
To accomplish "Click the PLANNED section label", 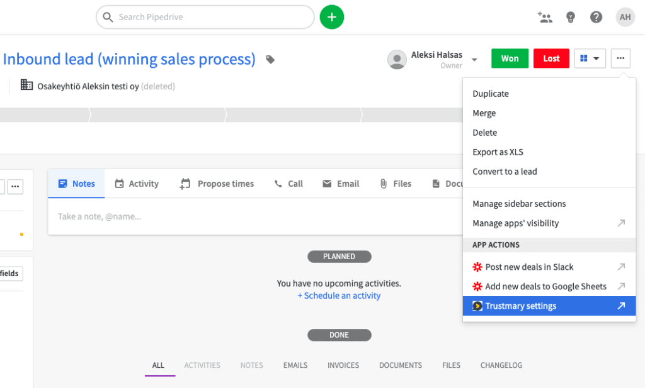I will [x=340, y=257].
